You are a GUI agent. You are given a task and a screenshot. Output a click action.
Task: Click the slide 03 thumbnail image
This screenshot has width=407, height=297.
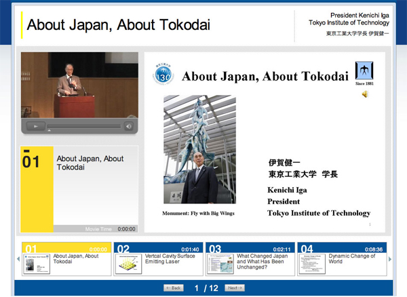pos(220,264)
